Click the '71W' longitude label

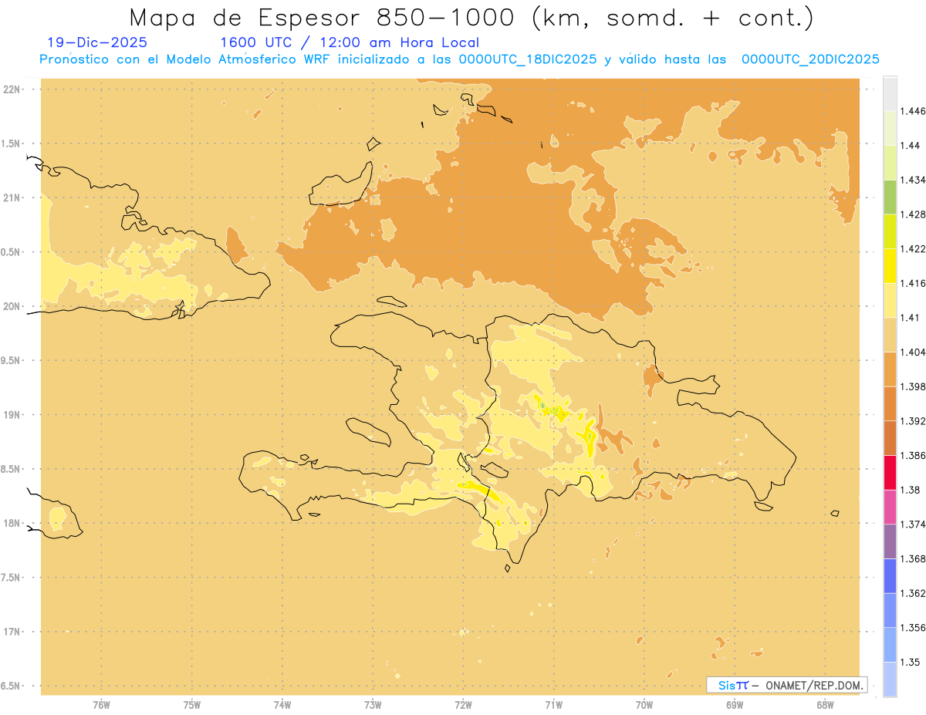pyautogui.click(x=553, y=704)
